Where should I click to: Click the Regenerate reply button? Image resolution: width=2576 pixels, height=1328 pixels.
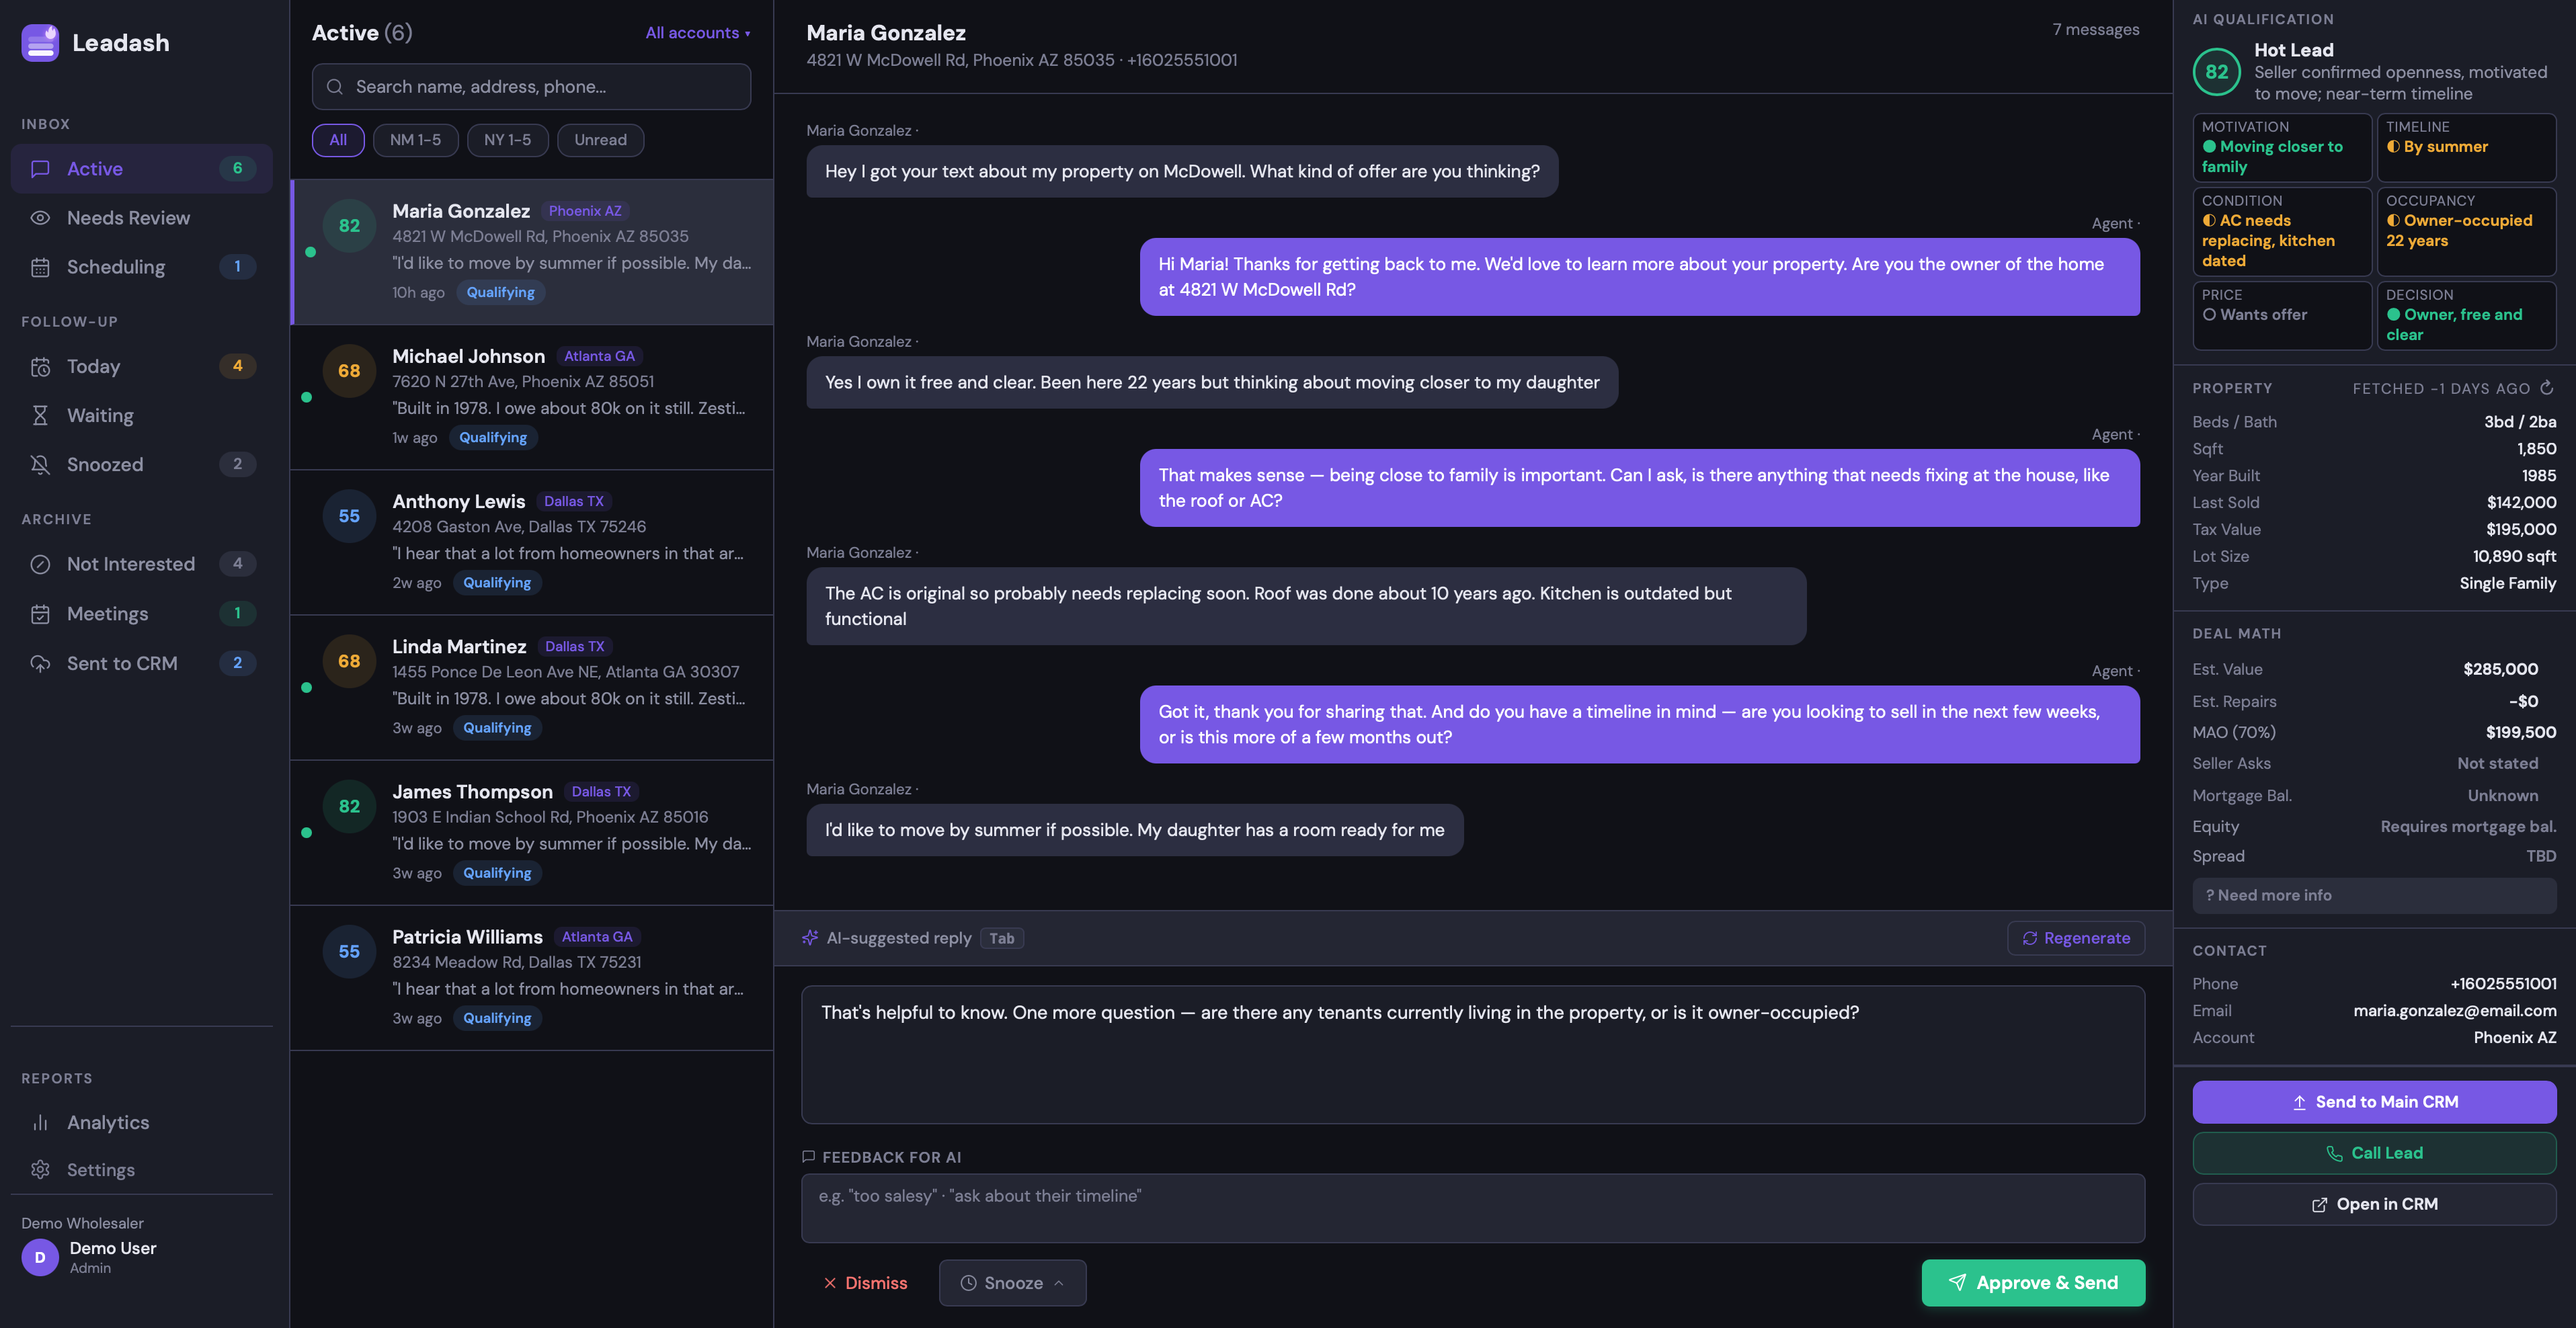pos(2075,938)
